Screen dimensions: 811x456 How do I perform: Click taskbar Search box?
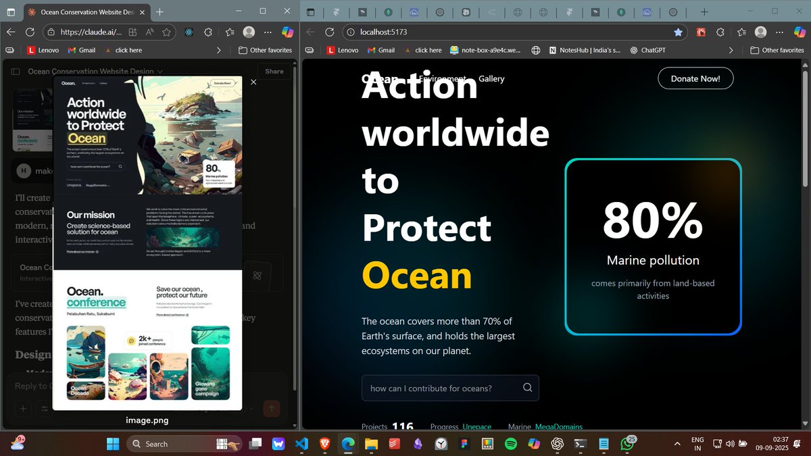coord(185,444)
